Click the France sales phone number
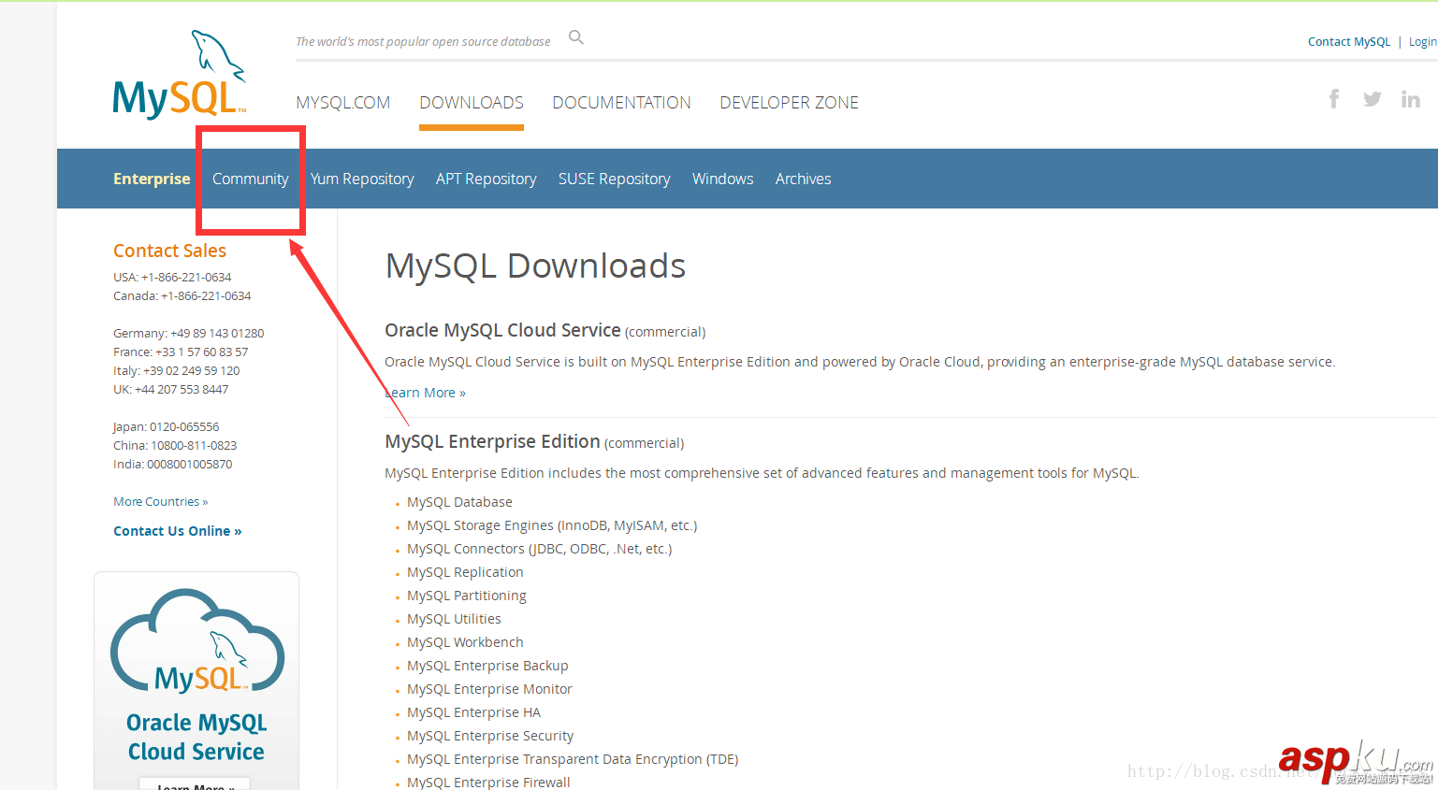Image resolution: width=1438 pixels, height=790 pixels. [x=202, y=352]
